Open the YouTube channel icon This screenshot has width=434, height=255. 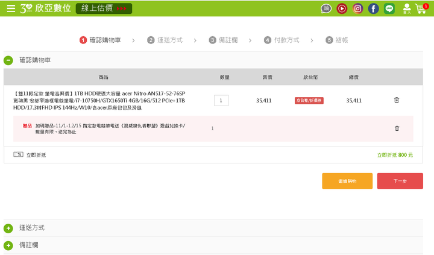[342, 9]
